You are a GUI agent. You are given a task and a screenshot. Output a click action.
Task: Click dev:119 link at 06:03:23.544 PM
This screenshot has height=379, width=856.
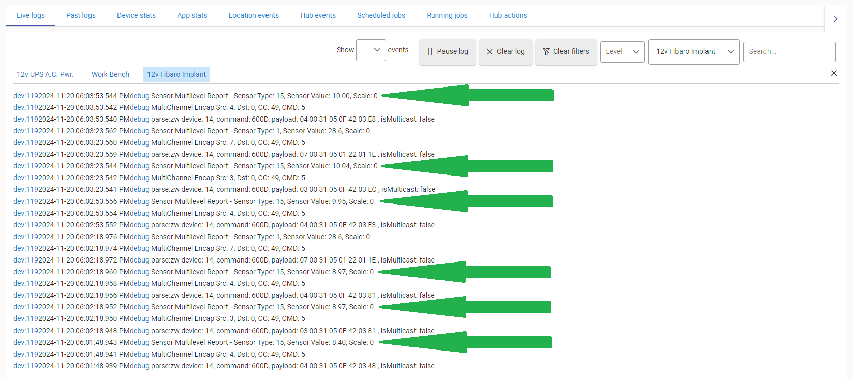[25, 166]
